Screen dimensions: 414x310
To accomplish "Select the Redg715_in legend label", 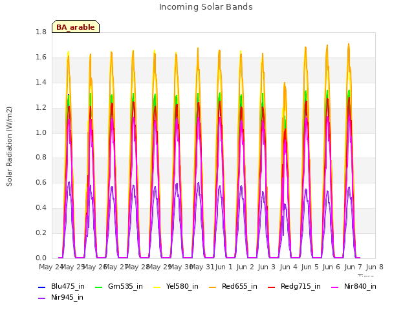I will [x=301, y=286].
